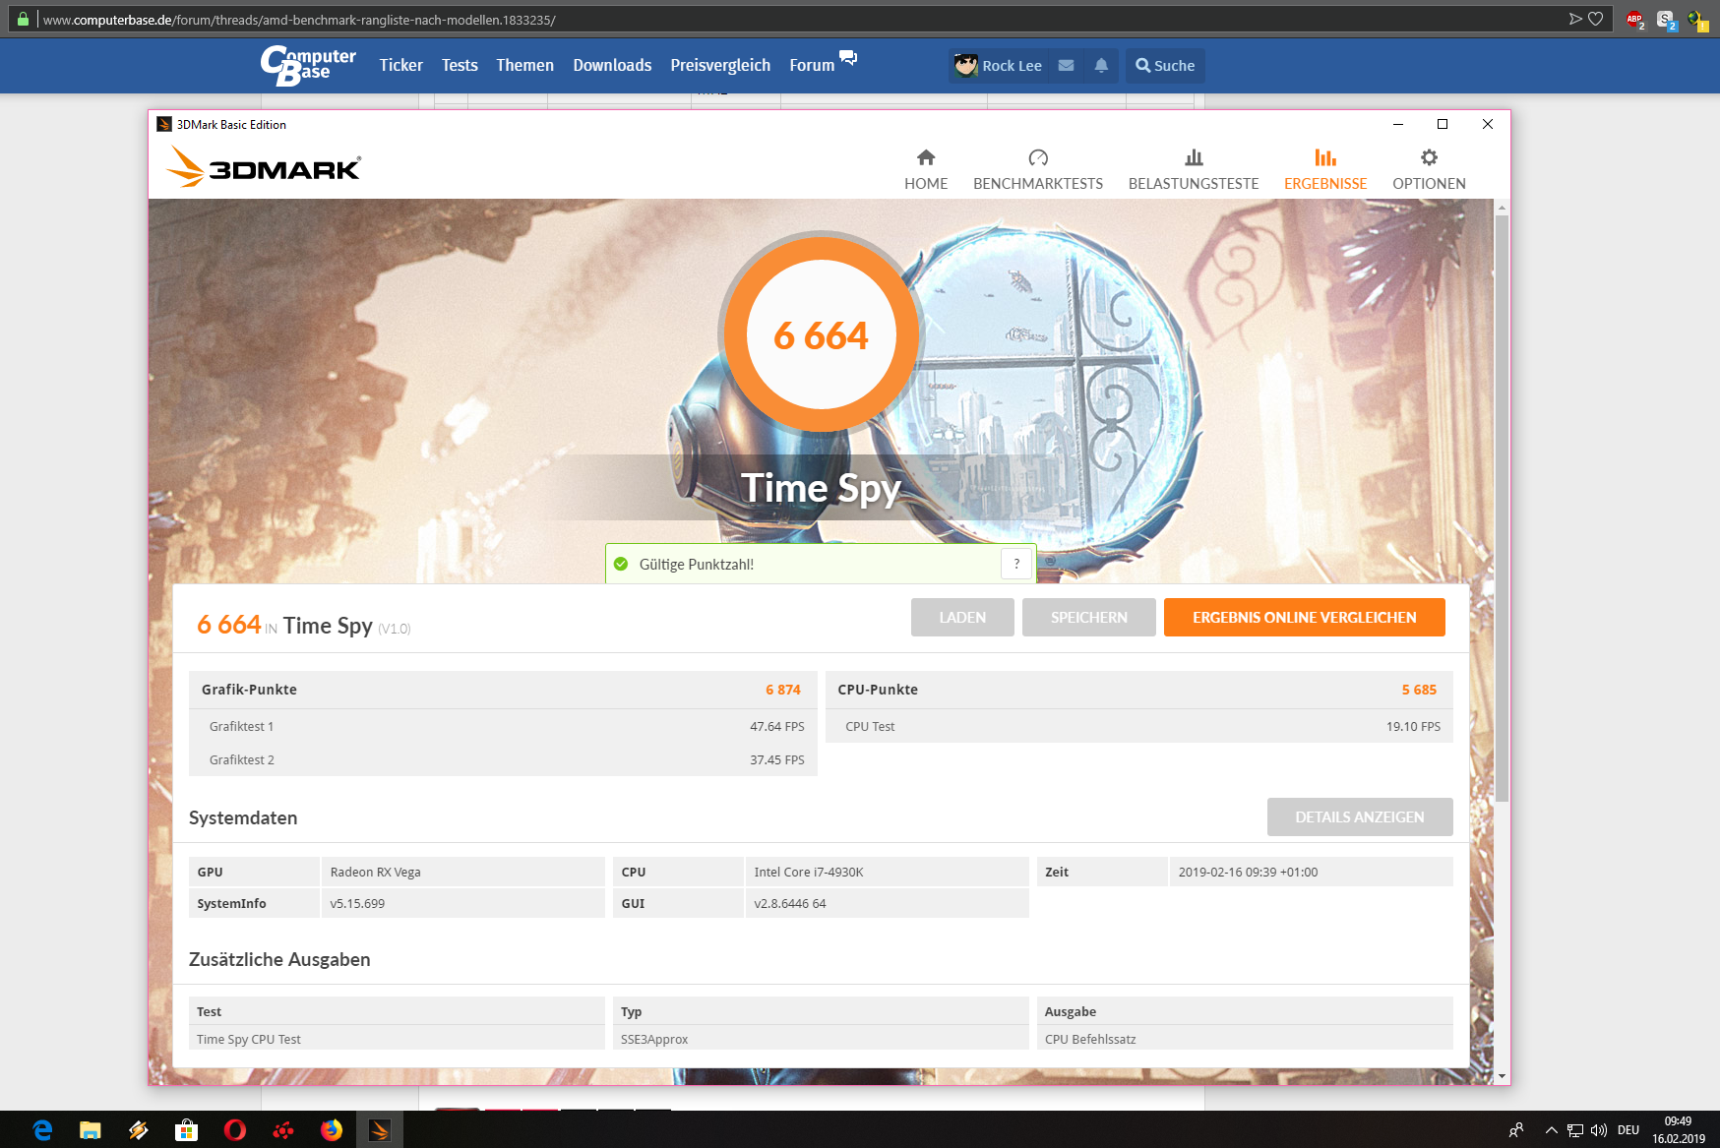1720x1148 pixels.
Task: Click the SystemInfo value v5.15.699
Action: pos(357,904)
